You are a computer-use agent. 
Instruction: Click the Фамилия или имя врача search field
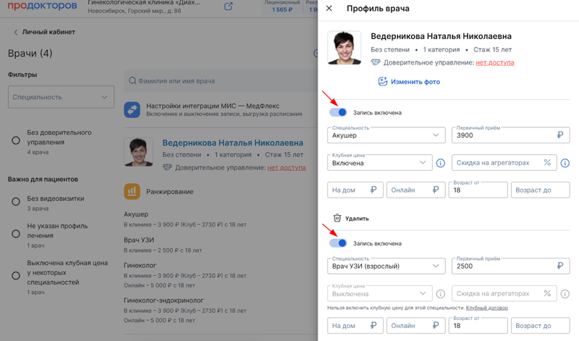(x=221, y=80)
